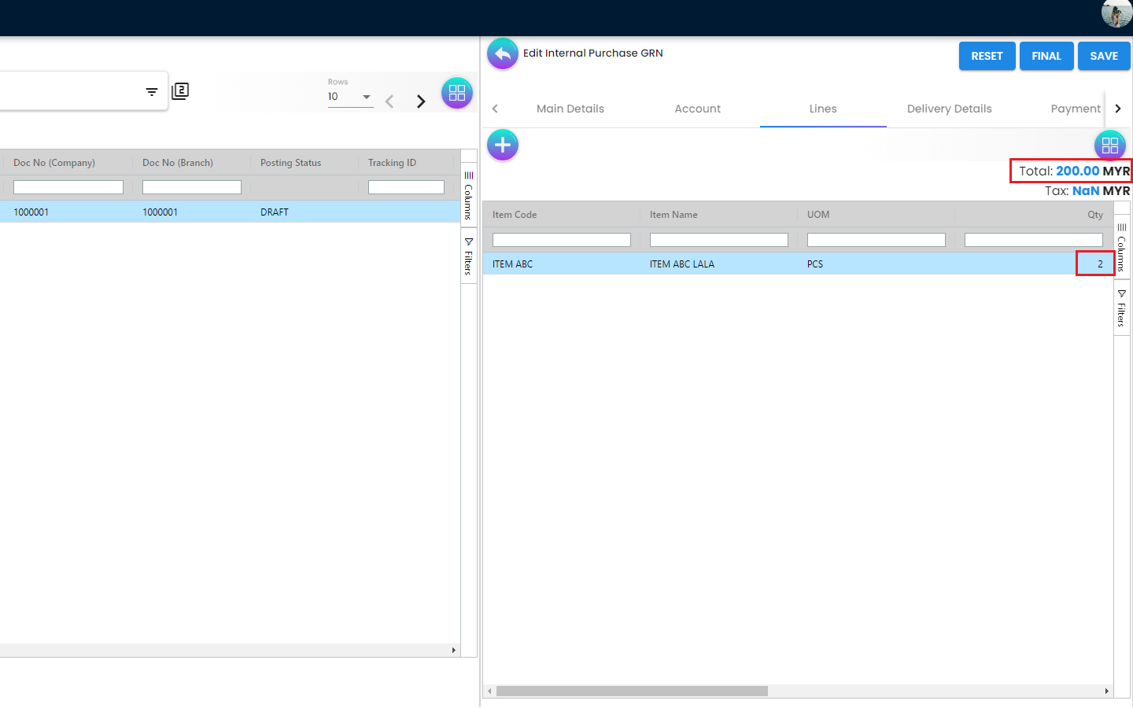1133x708 pixels.
Task: Switch to the Delivery Details tab
Action: [949, 109]
